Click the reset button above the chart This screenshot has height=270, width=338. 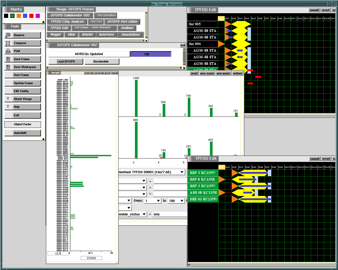[194, 73]
